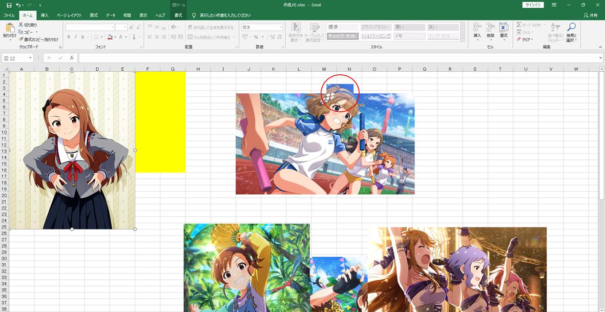
Task: Click the fill color paint bucket icon
Action: 110,37
